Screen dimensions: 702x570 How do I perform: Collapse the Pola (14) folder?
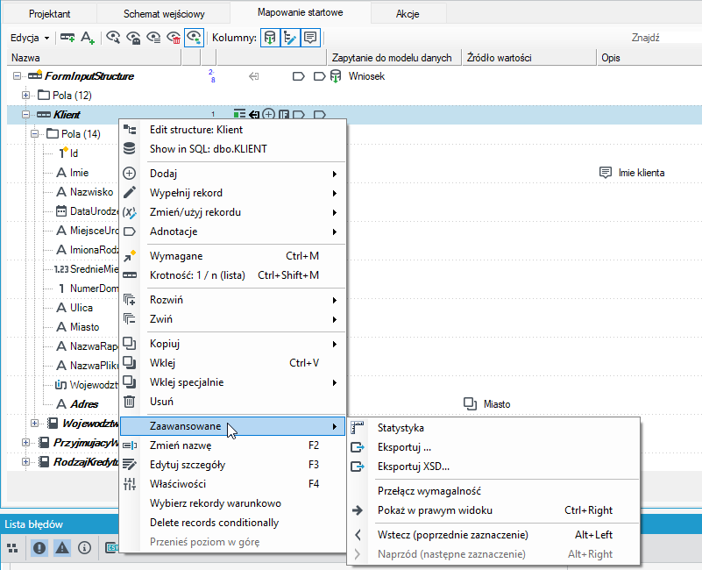click(35, 134)
